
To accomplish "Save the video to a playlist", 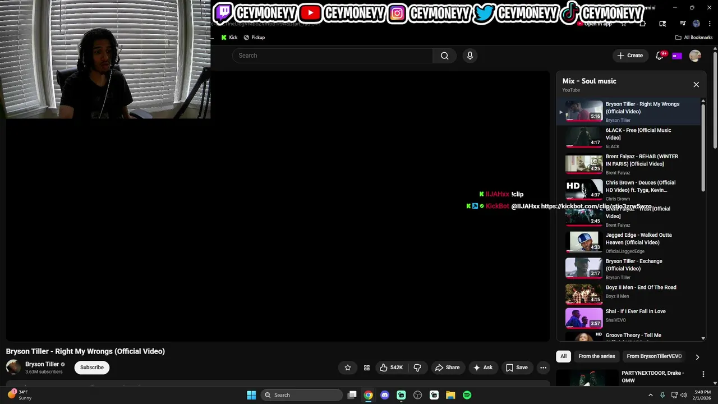I will (x=517, y=368).
